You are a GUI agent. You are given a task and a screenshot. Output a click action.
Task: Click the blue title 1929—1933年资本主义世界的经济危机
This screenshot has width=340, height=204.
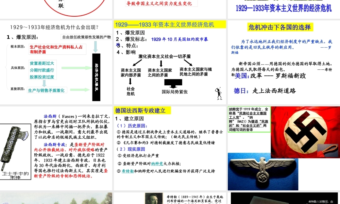click(x=284, y=8)
